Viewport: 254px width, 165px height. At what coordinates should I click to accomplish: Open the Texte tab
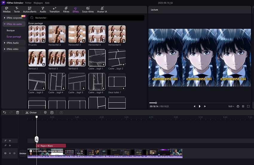point(17,10)
